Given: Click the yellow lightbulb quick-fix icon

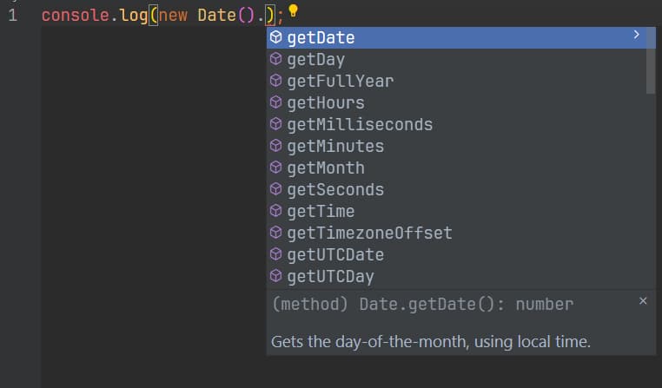Looking at the screenshot, I should pos(293,11).
